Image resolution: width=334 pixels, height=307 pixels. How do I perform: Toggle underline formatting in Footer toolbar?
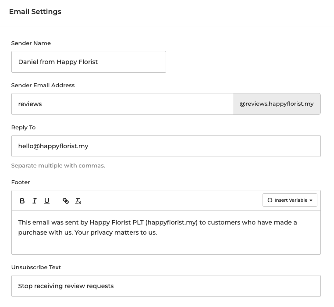pos(47,201)
